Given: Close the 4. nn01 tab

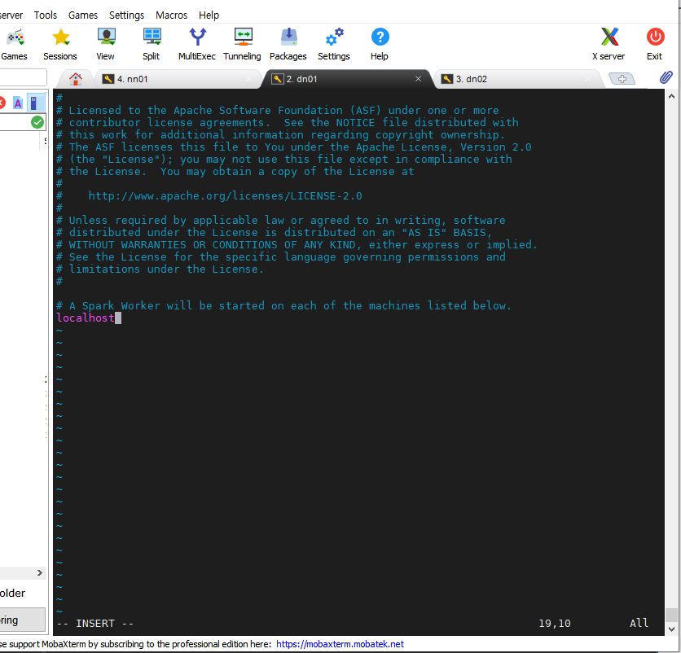Looking at the screenshot, I should 249,79.
